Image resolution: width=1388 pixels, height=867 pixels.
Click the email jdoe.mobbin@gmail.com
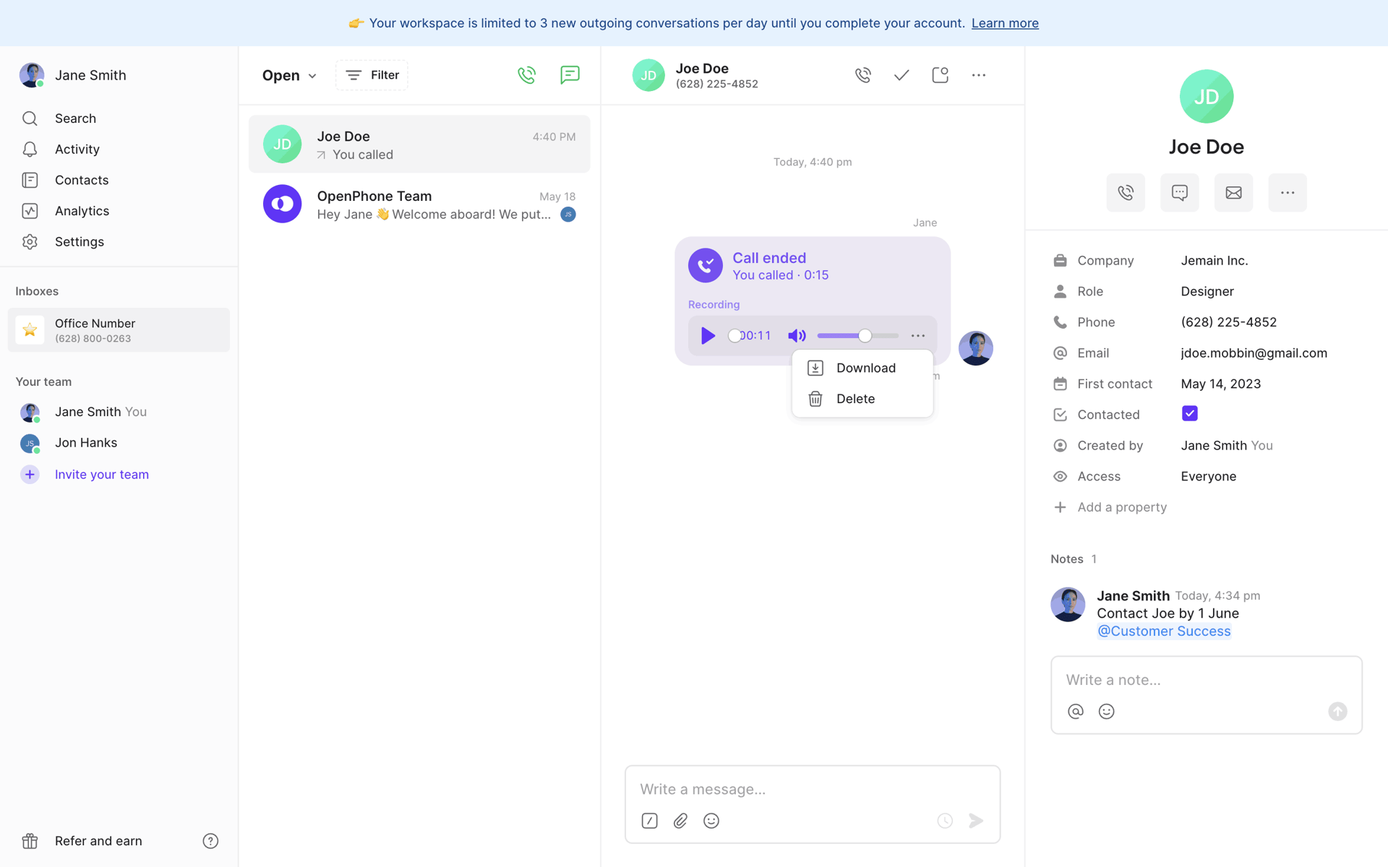(x=1254, y=353)
